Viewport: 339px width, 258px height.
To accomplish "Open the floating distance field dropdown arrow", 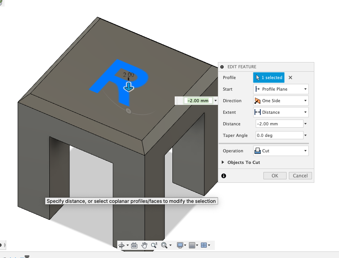I will point(216,101).
